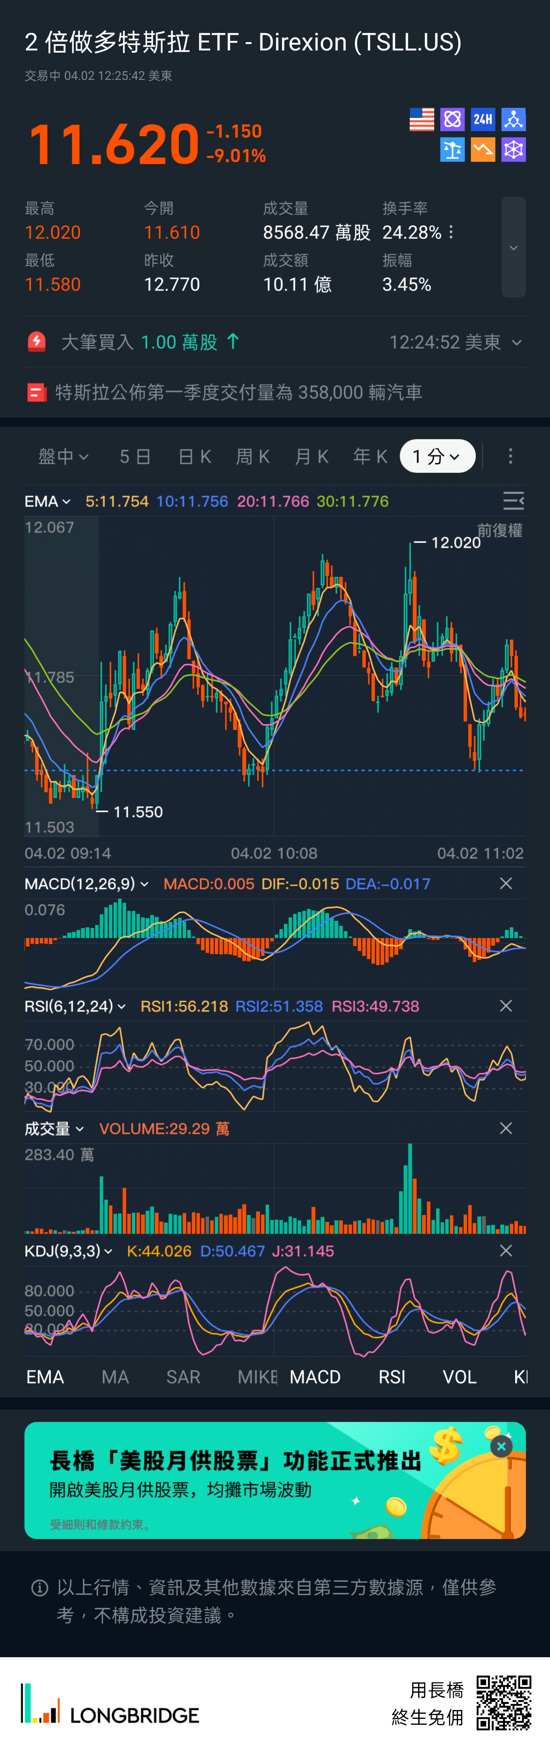
Task: Switch to the 5日 chart tab
Action: click(135, 456)
